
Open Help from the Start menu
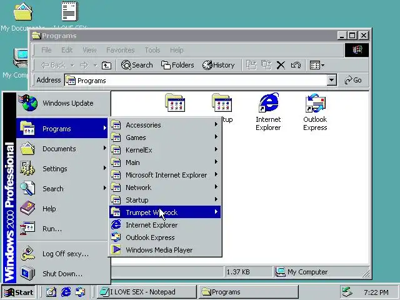tap(62, 209)
